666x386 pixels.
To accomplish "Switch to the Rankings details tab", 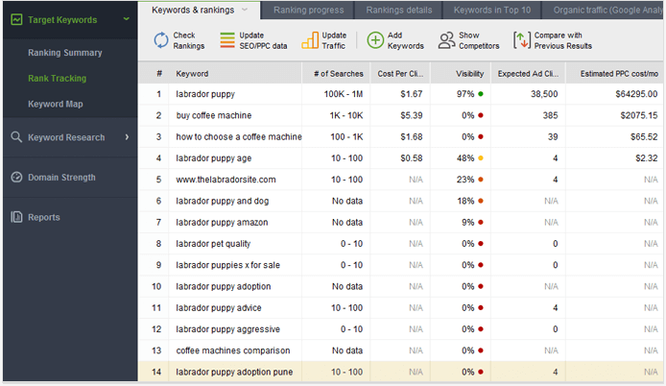I will click(399, 11).
